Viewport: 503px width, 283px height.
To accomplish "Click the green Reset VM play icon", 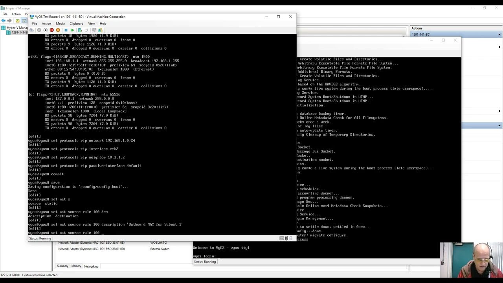I will click(x=72, y=30).
